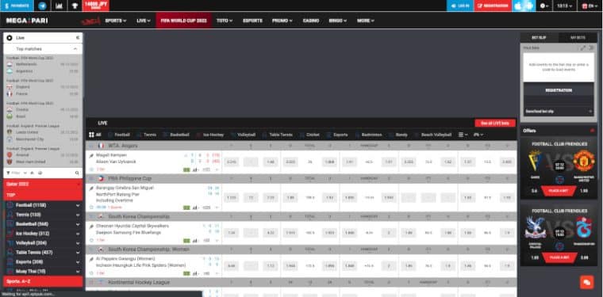Expand Basketball in sidebar
603x297 pixels.
[43, 224]
